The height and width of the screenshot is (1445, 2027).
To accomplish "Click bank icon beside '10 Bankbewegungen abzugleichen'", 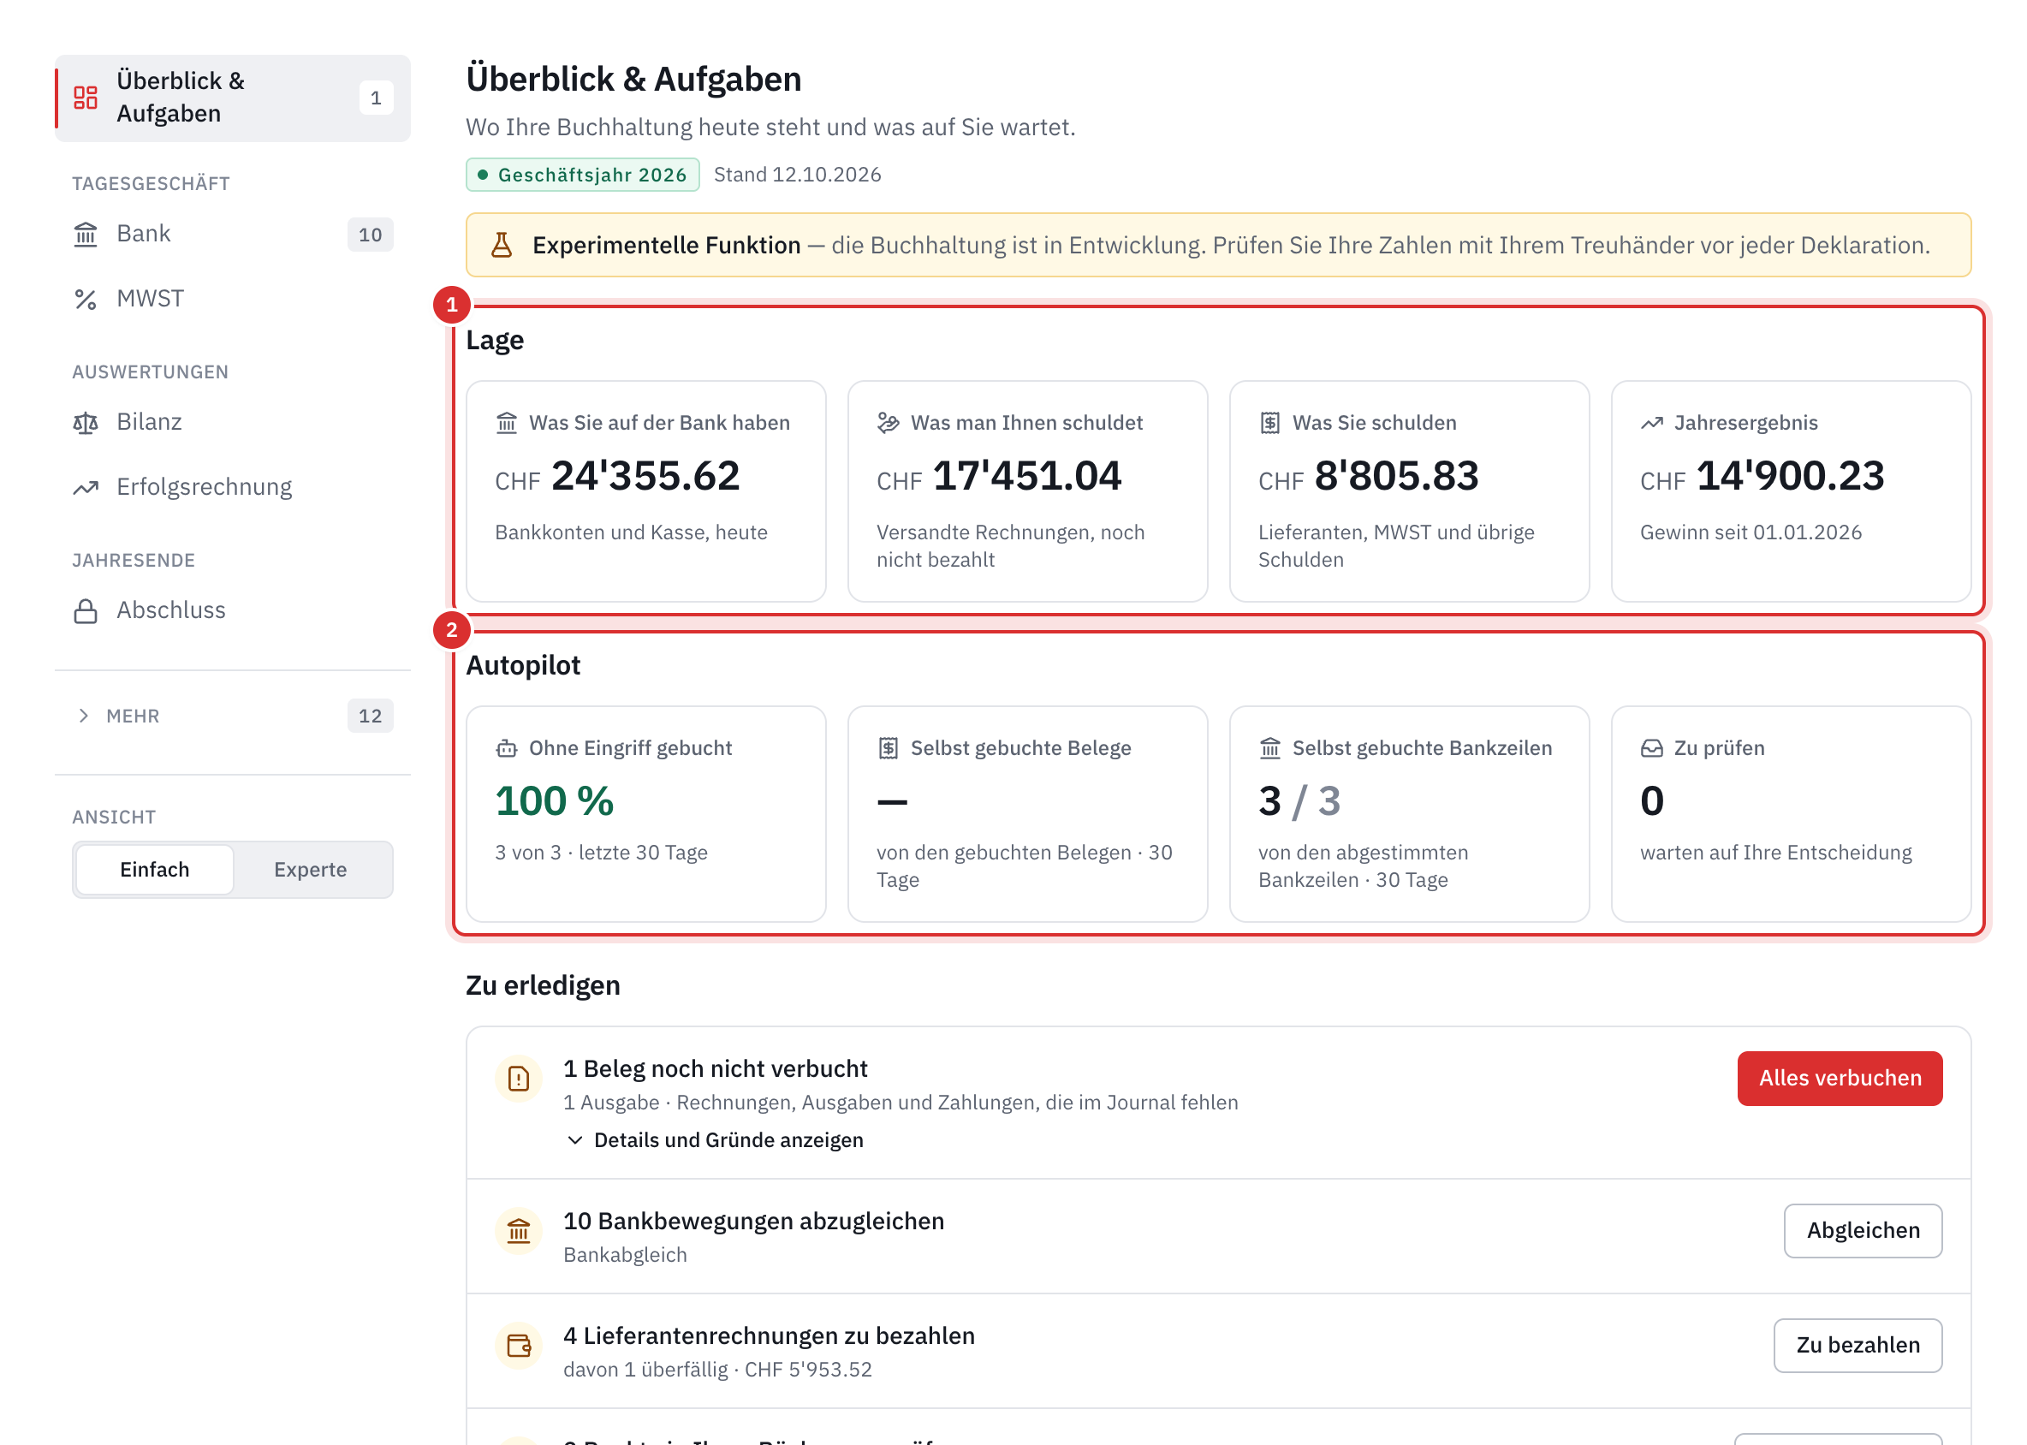I will pos(519,1232).
